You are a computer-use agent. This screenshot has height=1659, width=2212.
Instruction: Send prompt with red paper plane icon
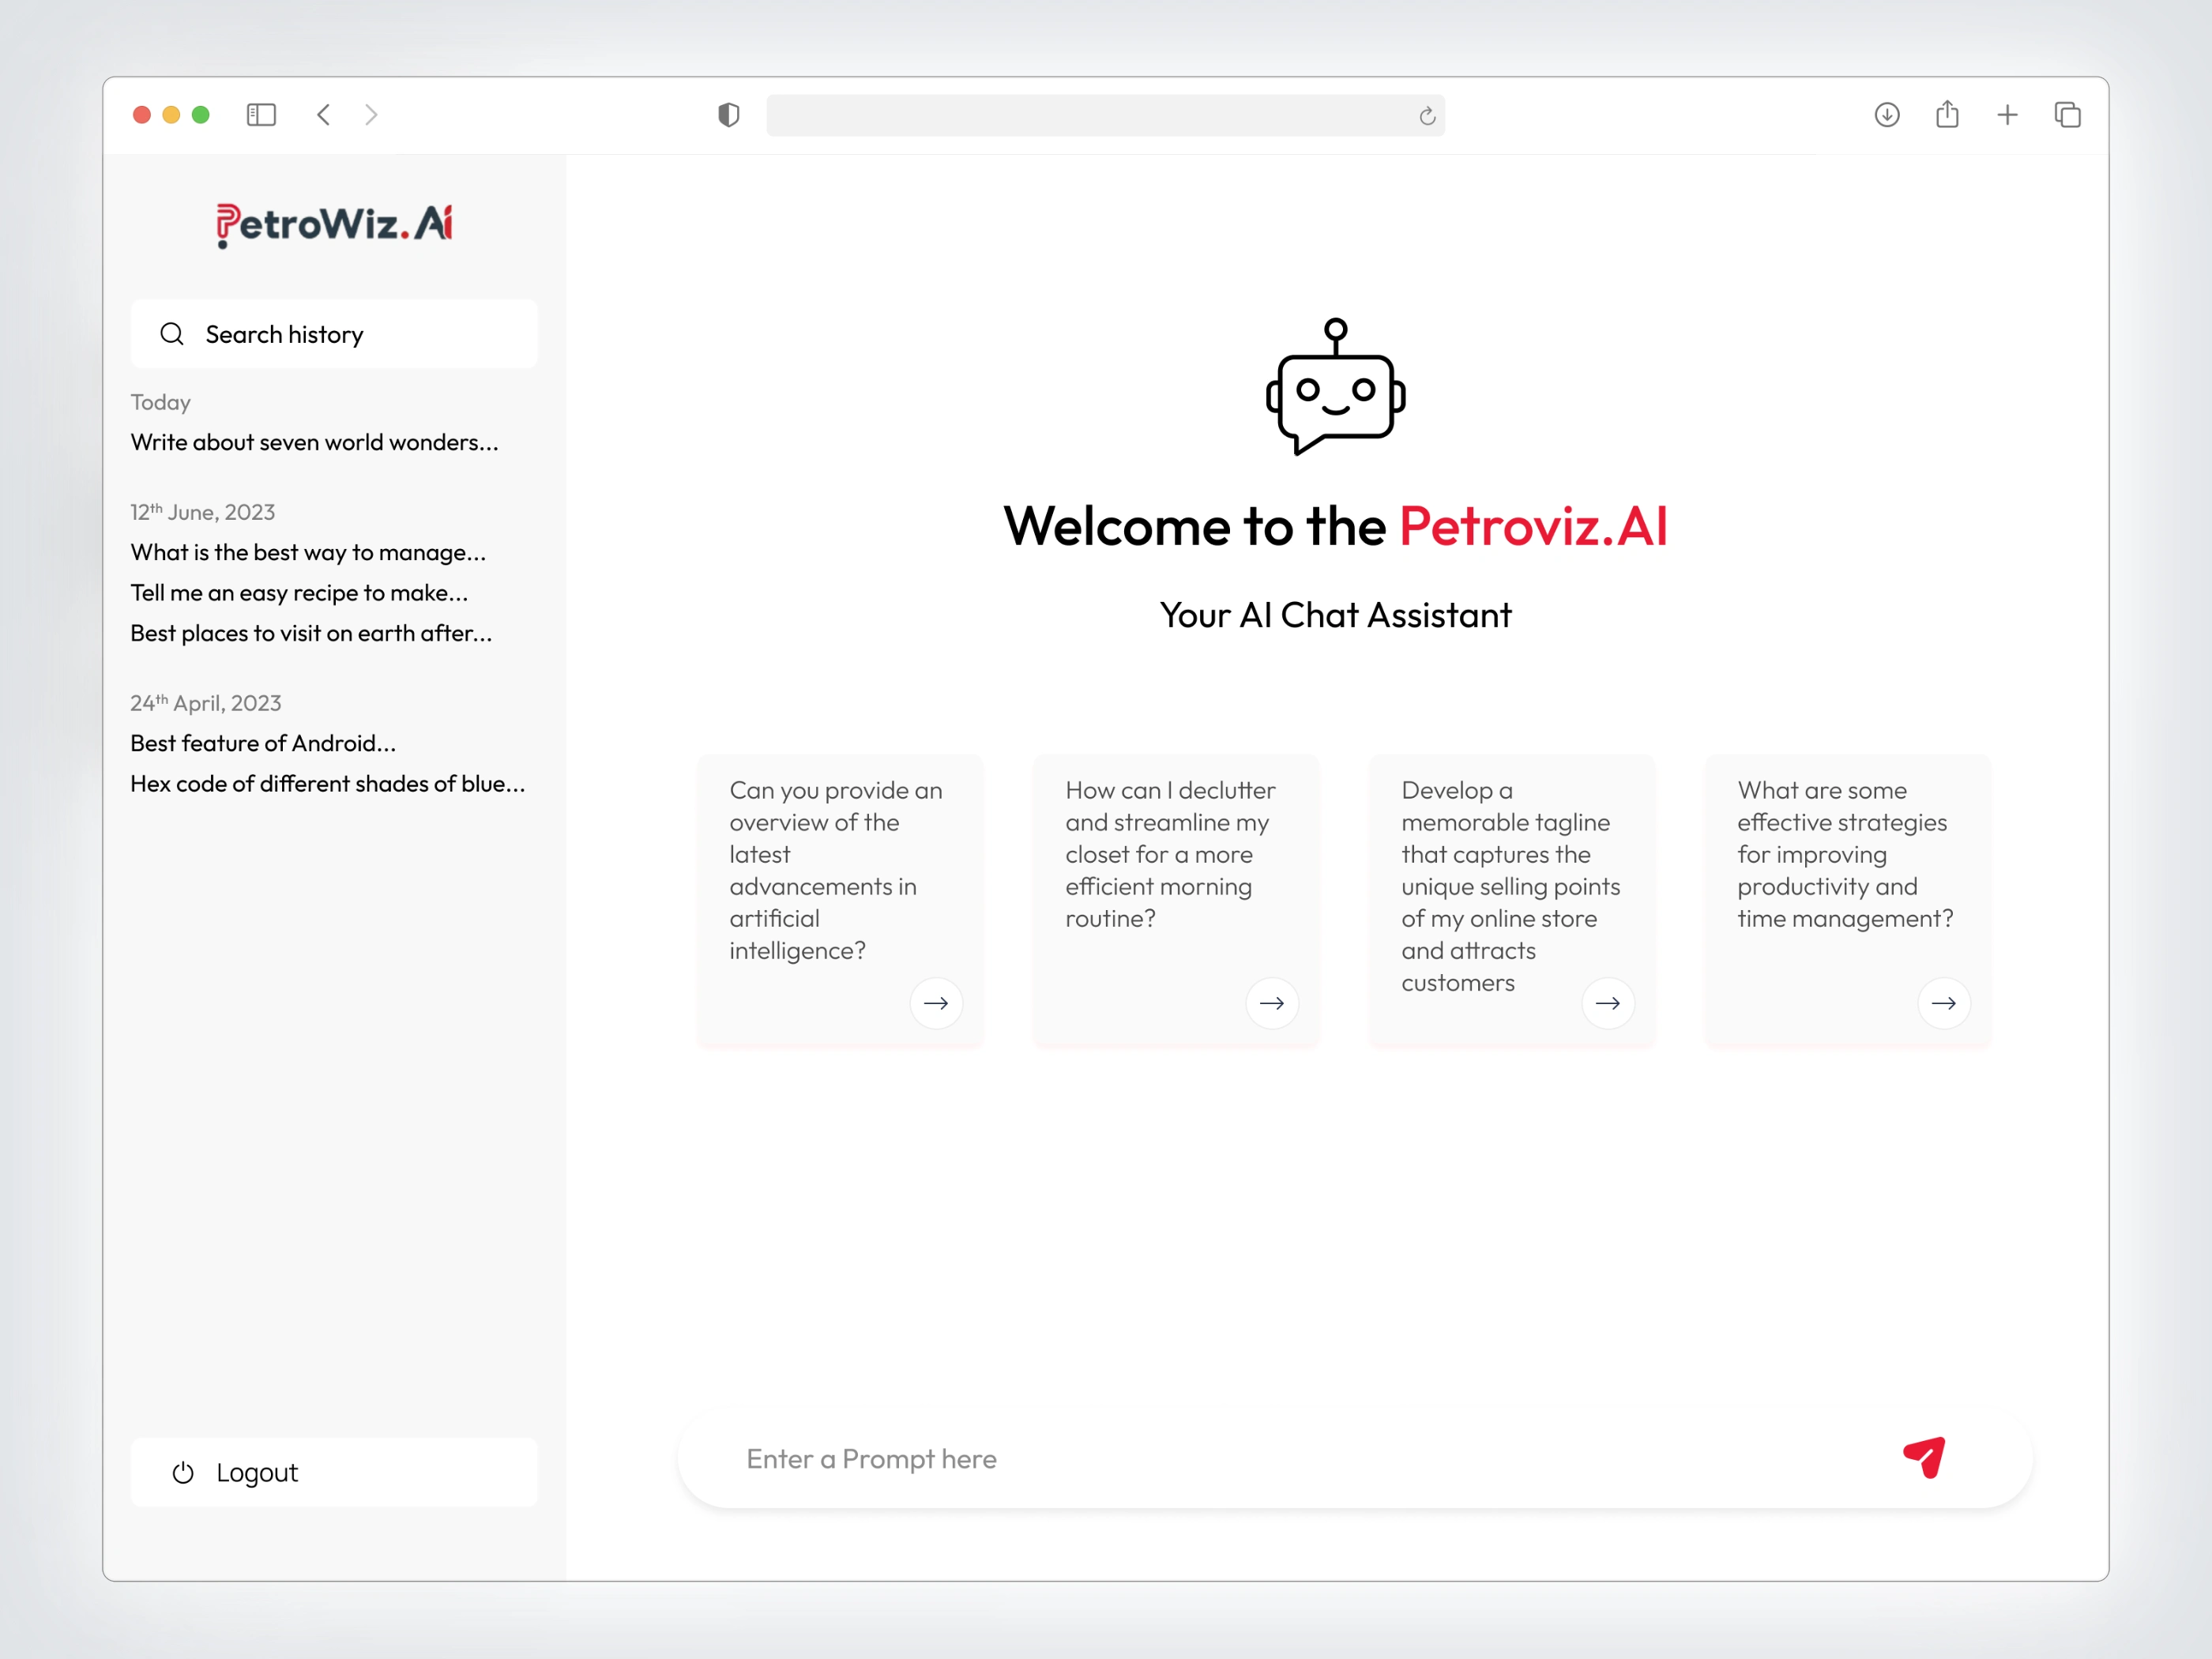point(1924,1457)
